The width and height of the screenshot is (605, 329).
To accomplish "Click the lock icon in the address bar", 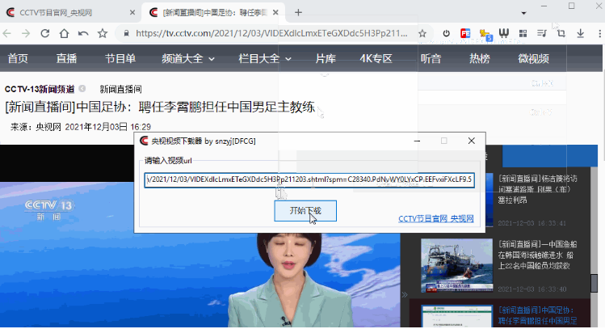I will coord(126,34).
